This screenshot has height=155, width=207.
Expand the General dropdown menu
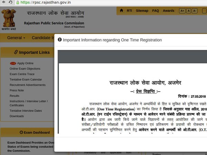16,38
